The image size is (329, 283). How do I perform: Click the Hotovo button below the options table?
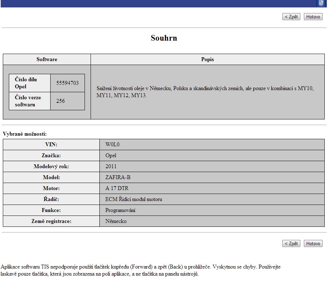click(x=313, y=243)
